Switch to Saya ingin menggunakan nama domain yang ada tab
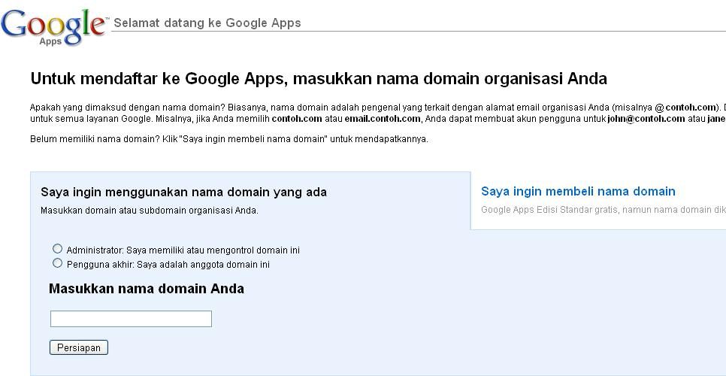The image size is (726, 376). tap(184, 192)
